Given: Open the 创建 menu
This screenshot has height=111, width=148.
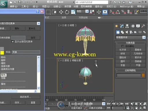Looking at the screenshot, I should tap(57, 6).
